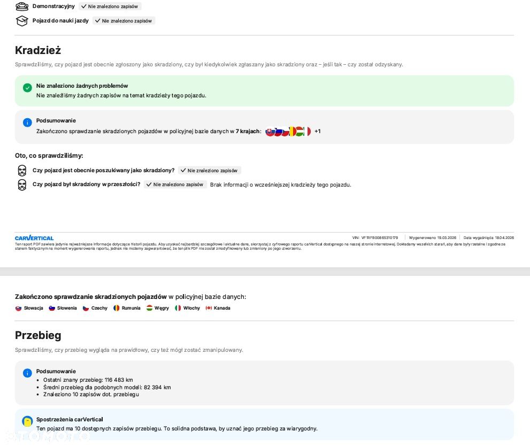Click the 'Data wygaśnięcia 18.04.2026' text
This screenshot has height=447, width=530.
(488, 238)
